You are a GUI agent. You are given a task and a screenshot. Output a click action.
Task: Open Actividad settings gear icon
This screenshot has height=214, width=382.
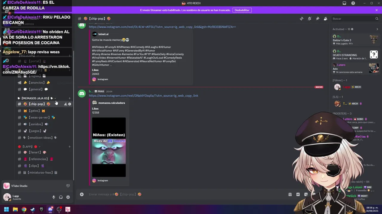tap(352, 29)
